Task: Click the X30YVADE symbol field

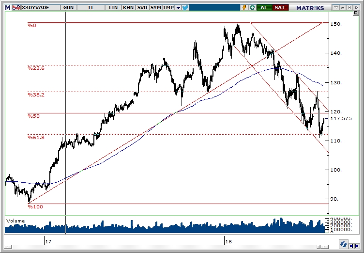Action: [40, 8]
